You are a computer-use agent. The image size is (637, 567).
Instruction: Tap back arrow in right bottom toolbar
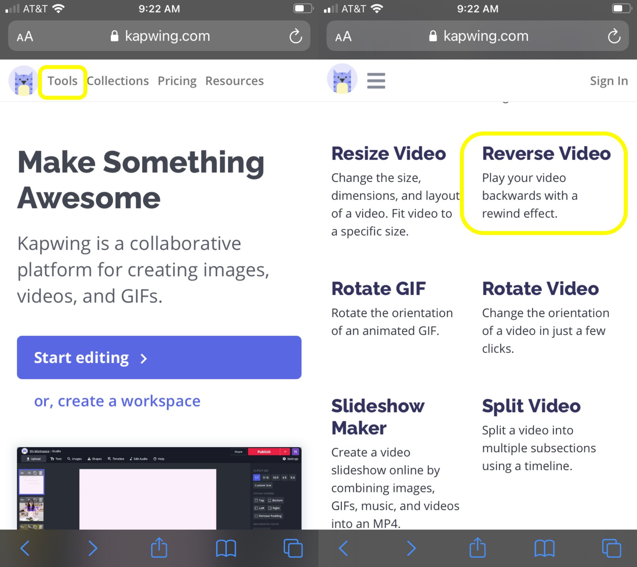[x=344, y=548]
